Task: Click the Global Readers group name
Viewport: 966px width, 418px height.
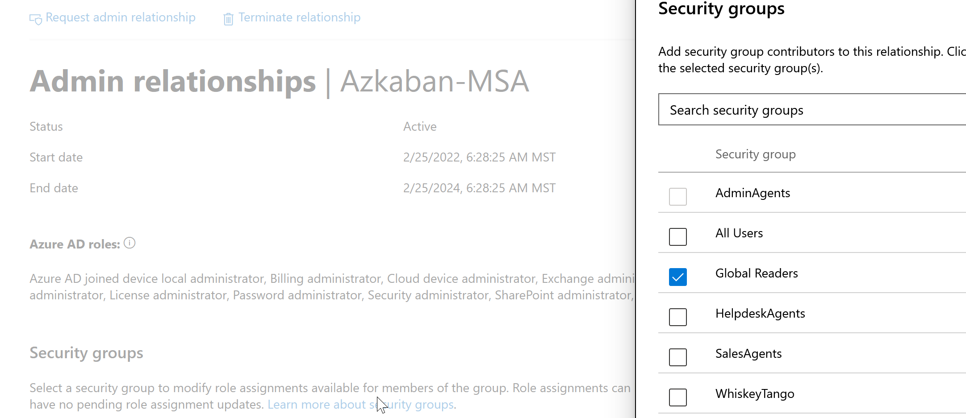Action: click(757, 273)
